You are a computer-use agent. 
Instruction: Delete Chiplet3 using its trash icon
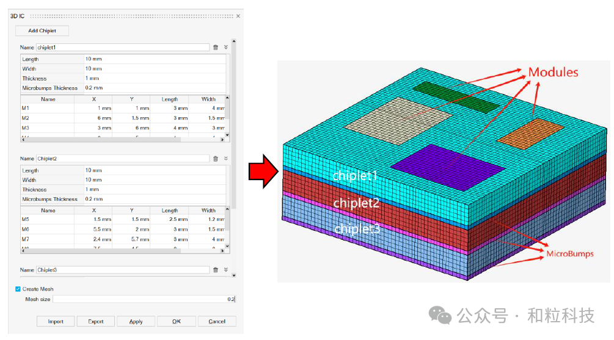216,270
